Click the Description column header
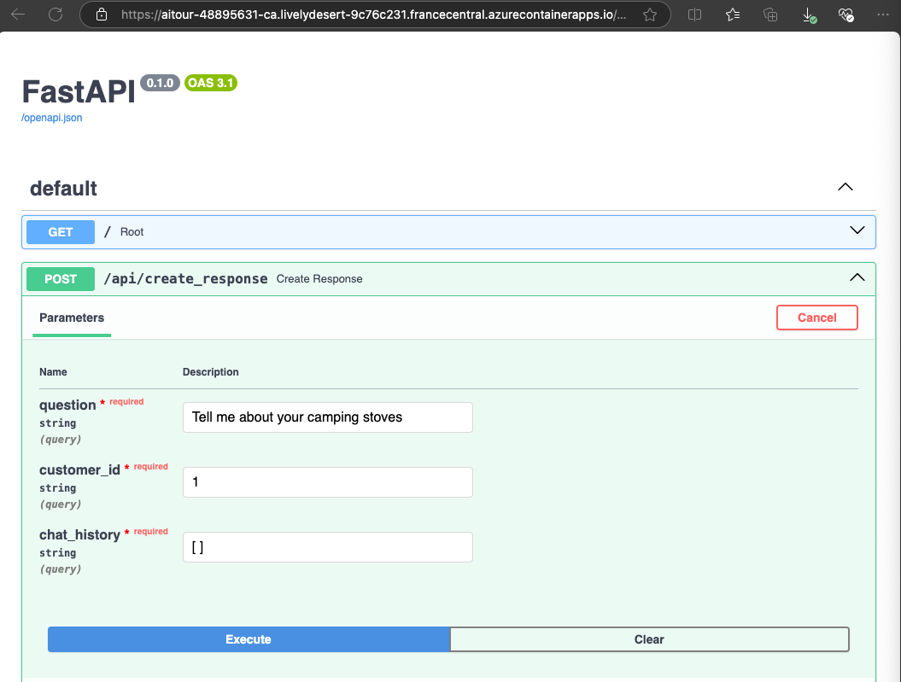The height and width of the screenshot is (682, 901). click(x=210, y=372)
